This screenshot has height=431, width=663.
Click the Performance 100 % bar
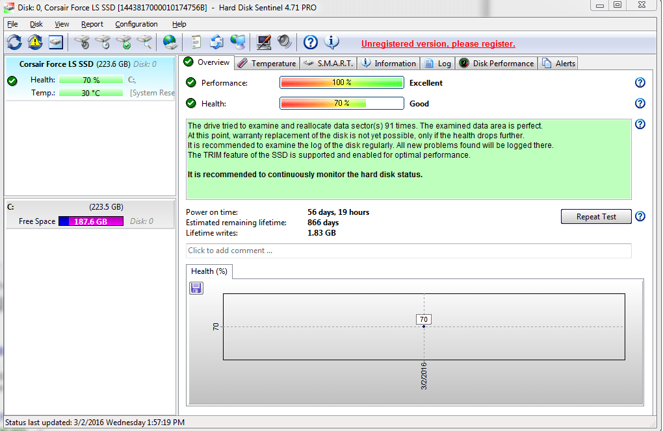coord(342,82)
